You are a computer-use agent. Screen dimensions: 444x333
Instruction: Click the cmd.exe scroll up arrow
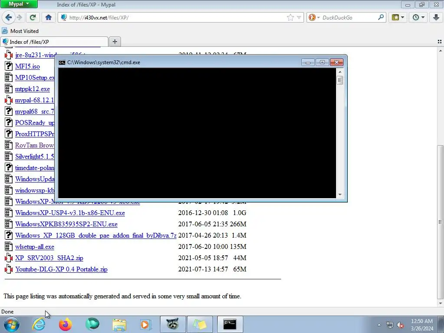[x=340, y=72]
